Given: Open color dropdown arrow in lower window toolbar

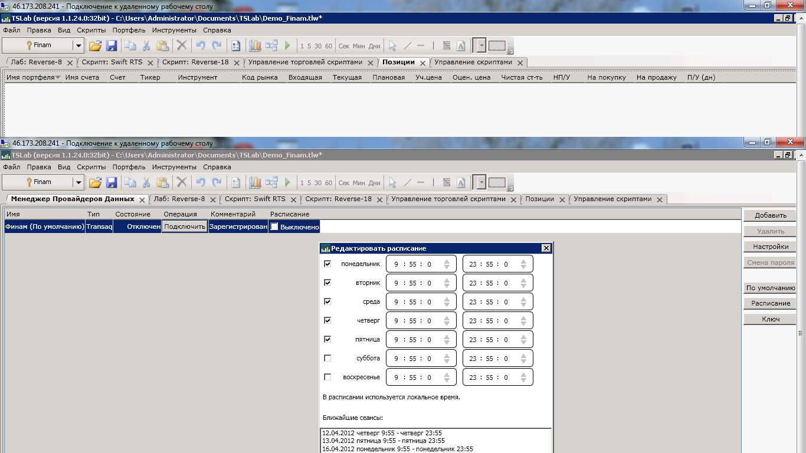Looking at the screenshot, I should (x=481, y=182).
